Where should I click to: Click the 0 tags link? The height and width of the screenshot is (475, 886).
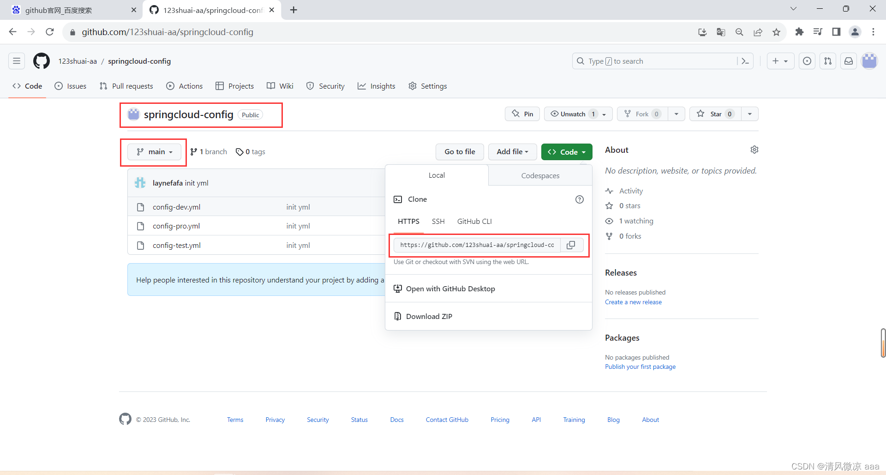point(251,152)
